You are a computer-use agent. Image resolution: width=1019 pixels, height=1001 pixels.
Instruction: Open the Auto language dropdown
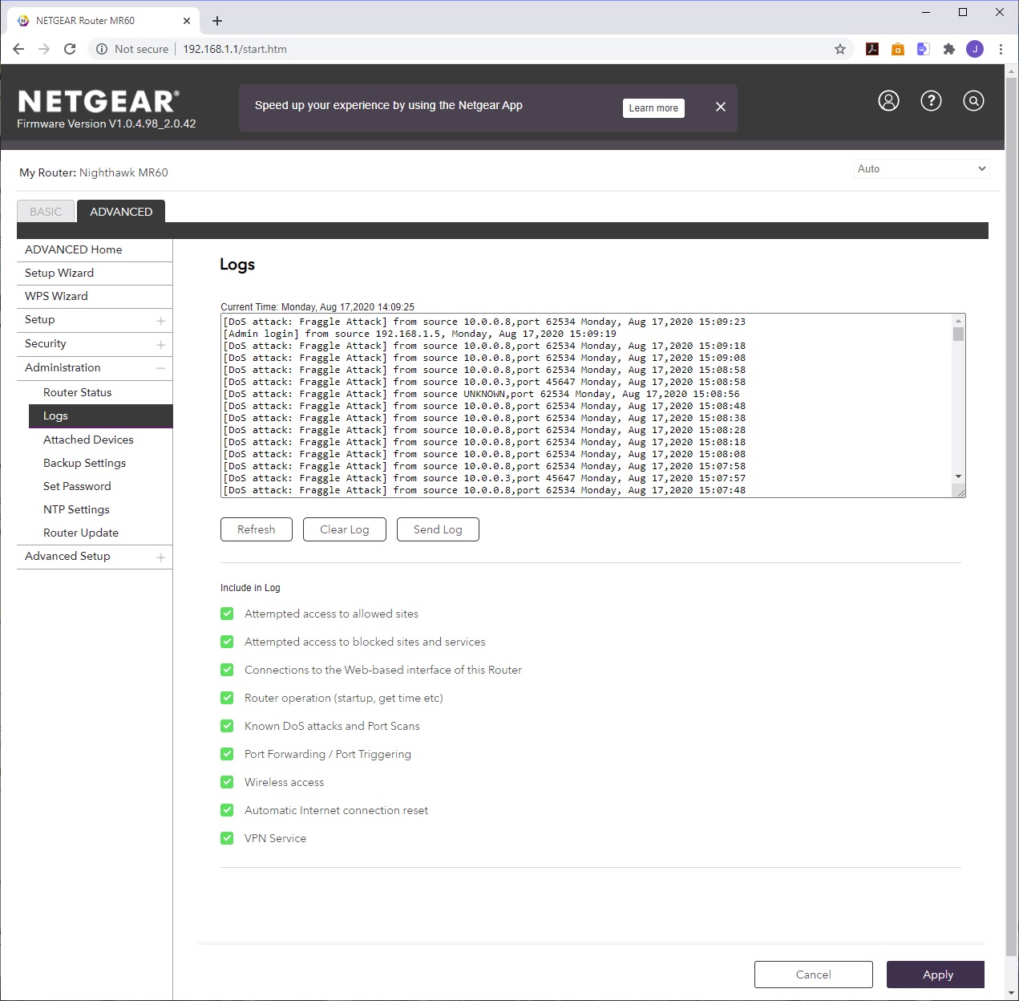pos(921,168)
